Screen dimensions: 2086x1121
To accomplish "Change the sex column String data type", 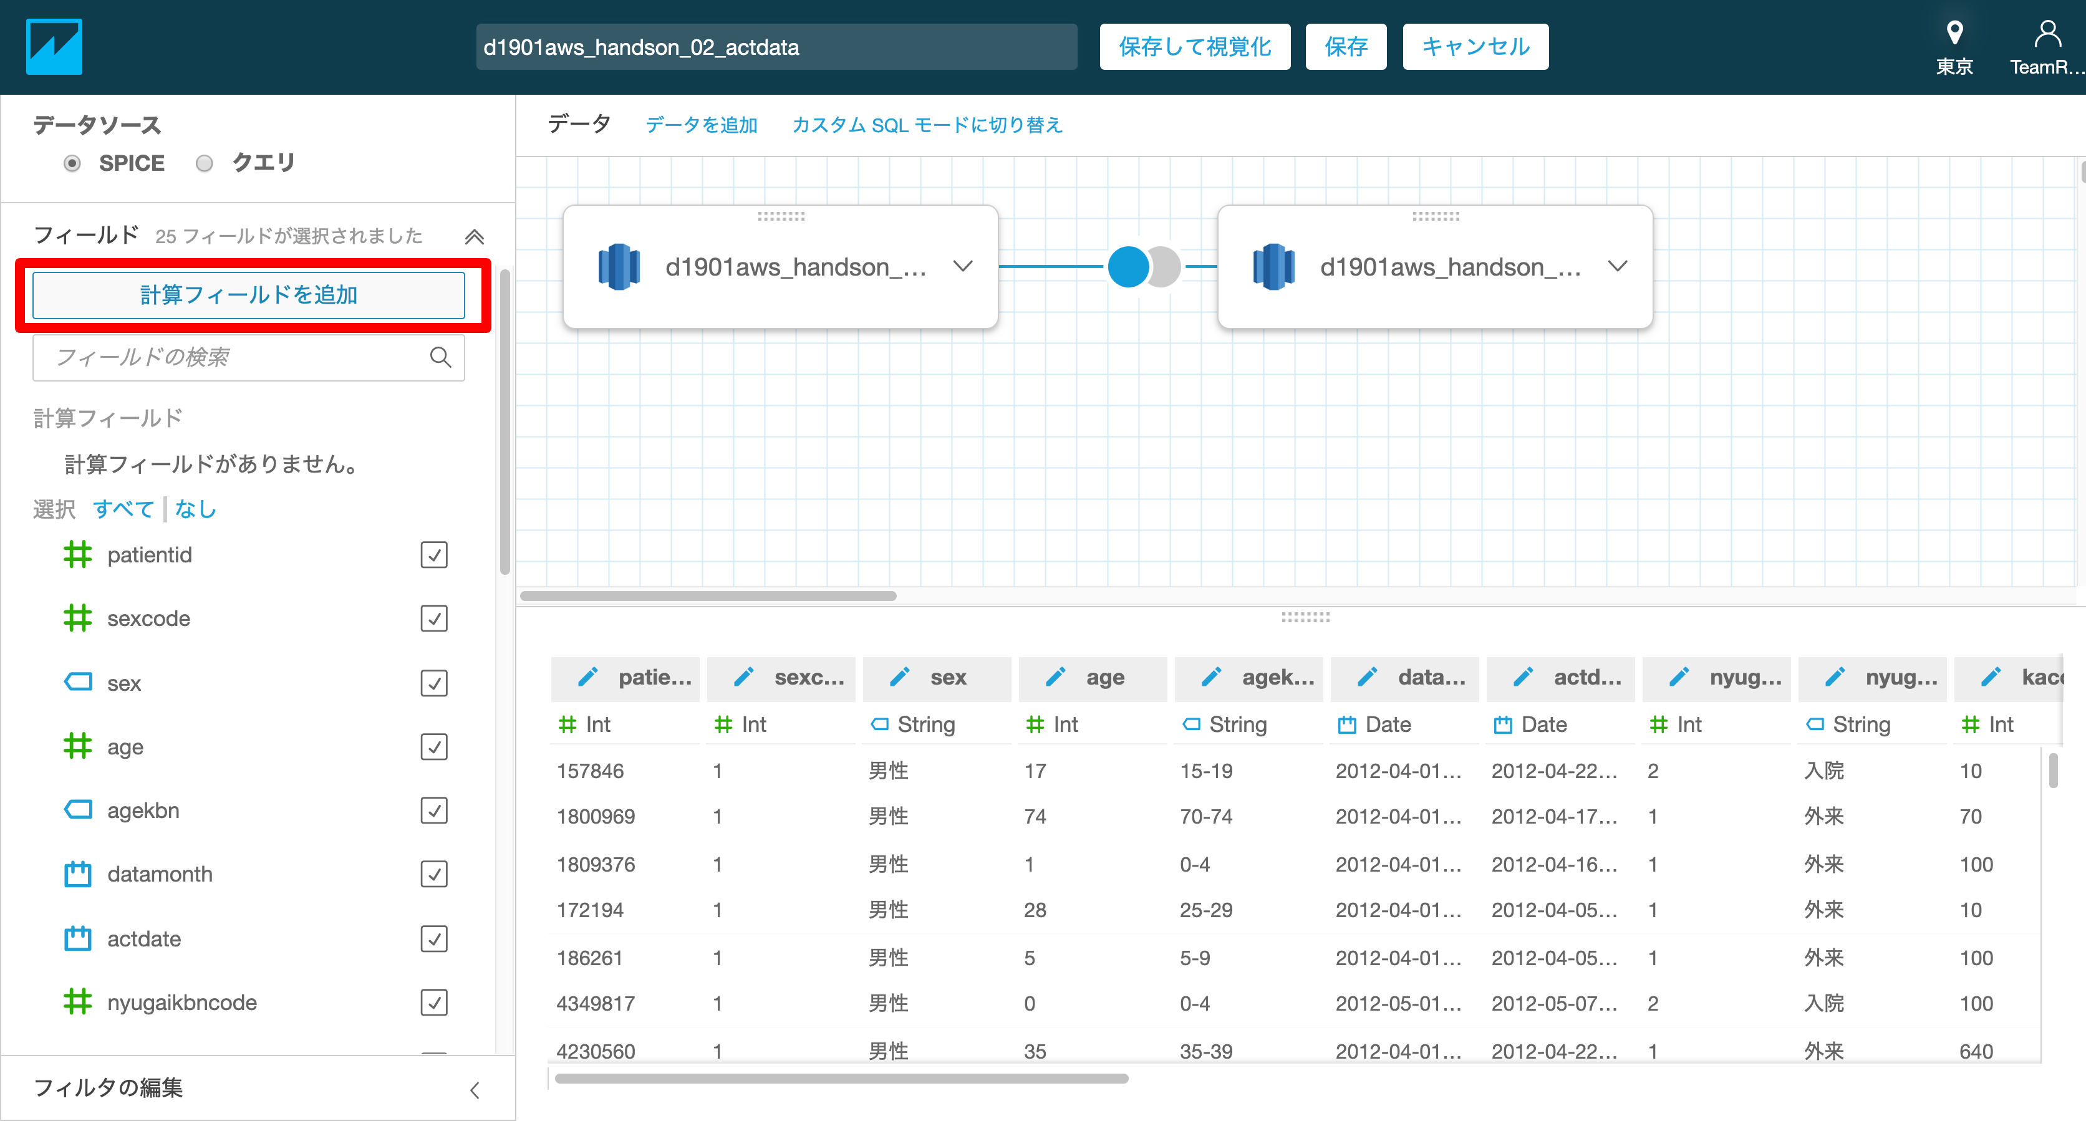I will pos(912,724).
